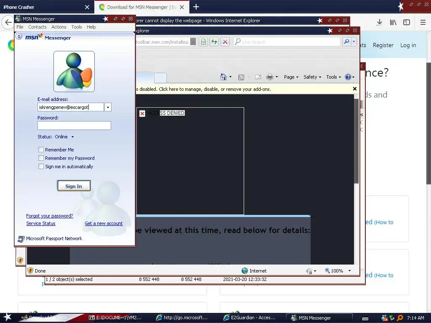Switch to E2Guardian taskbar item
Screen dimensions: 431x323
[250, 318]
